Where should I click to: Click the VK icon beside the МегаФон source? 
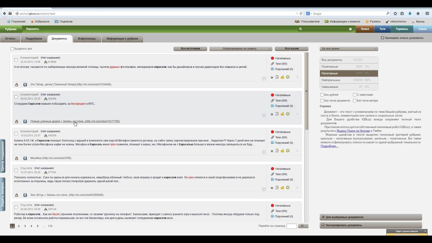pyautogui.click(x=25, y=158)
